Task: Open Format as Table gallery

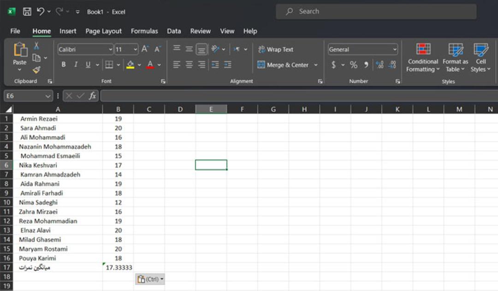Action: [455, 58]
